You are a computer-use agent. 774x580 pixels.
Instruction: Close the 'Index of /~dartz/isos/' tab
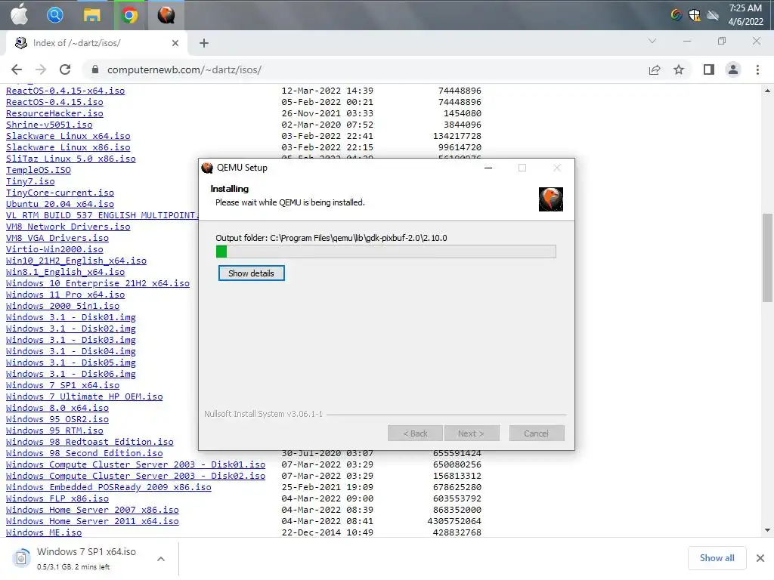pyautogui.click(x=175, y=43)
